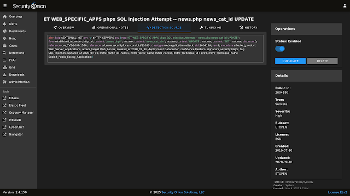The image size is (350, 196).
Task: Click the Created date 2010-07-30
Action: pyautogui.click(x=283, y=151)
